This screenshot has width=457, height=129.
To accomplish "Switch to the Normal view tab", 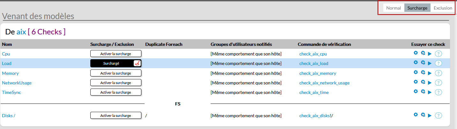I will (393, 8).
